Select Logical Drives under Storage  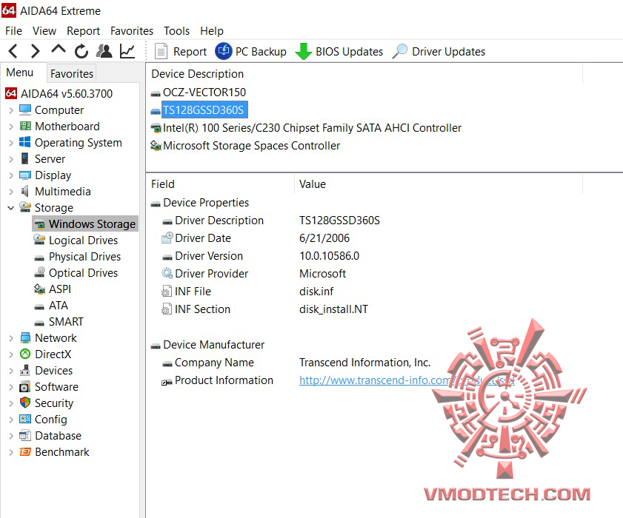click(83, 240)
